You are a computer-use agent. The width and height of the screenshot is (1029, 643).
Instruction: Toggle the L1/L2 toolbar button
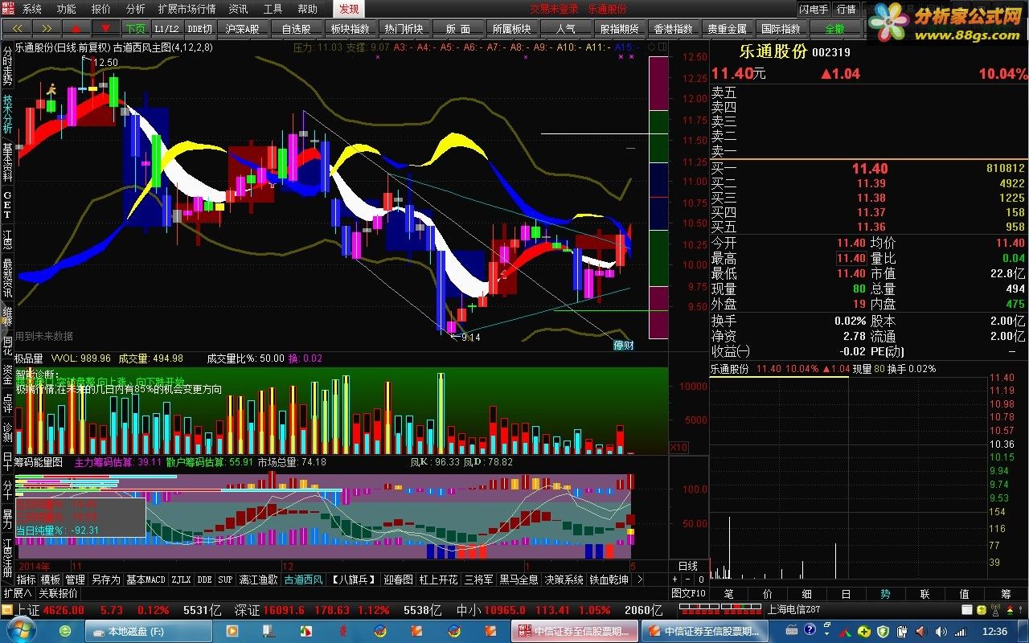click(x=166, y=28)
